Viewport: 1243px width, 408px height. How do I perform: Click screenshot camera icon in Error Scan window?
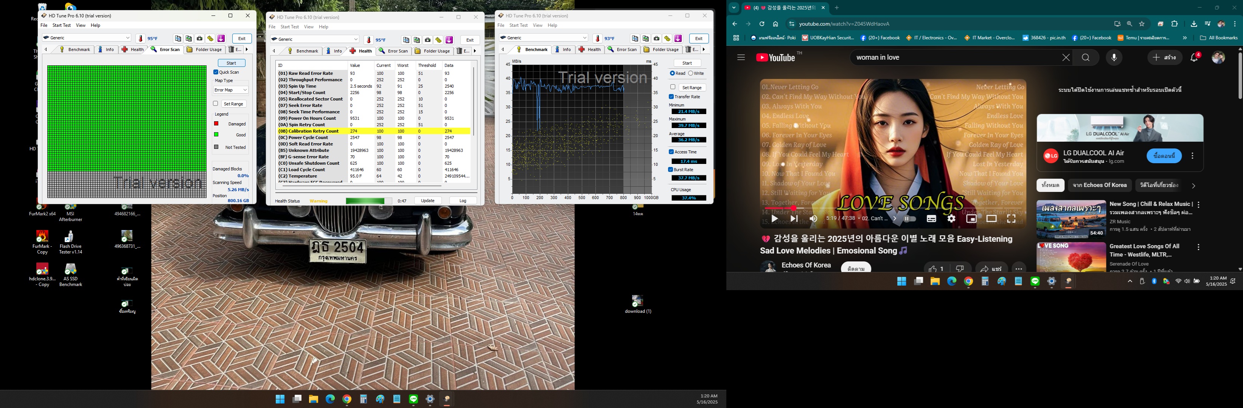(x=199, y=39)
